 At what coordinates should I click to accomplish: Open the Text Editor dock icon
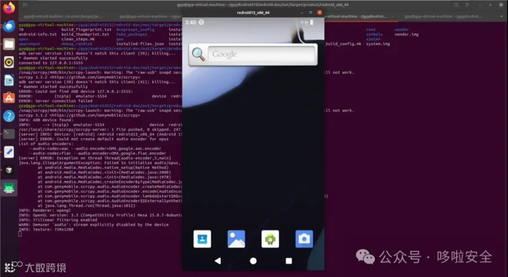point(8,152)
